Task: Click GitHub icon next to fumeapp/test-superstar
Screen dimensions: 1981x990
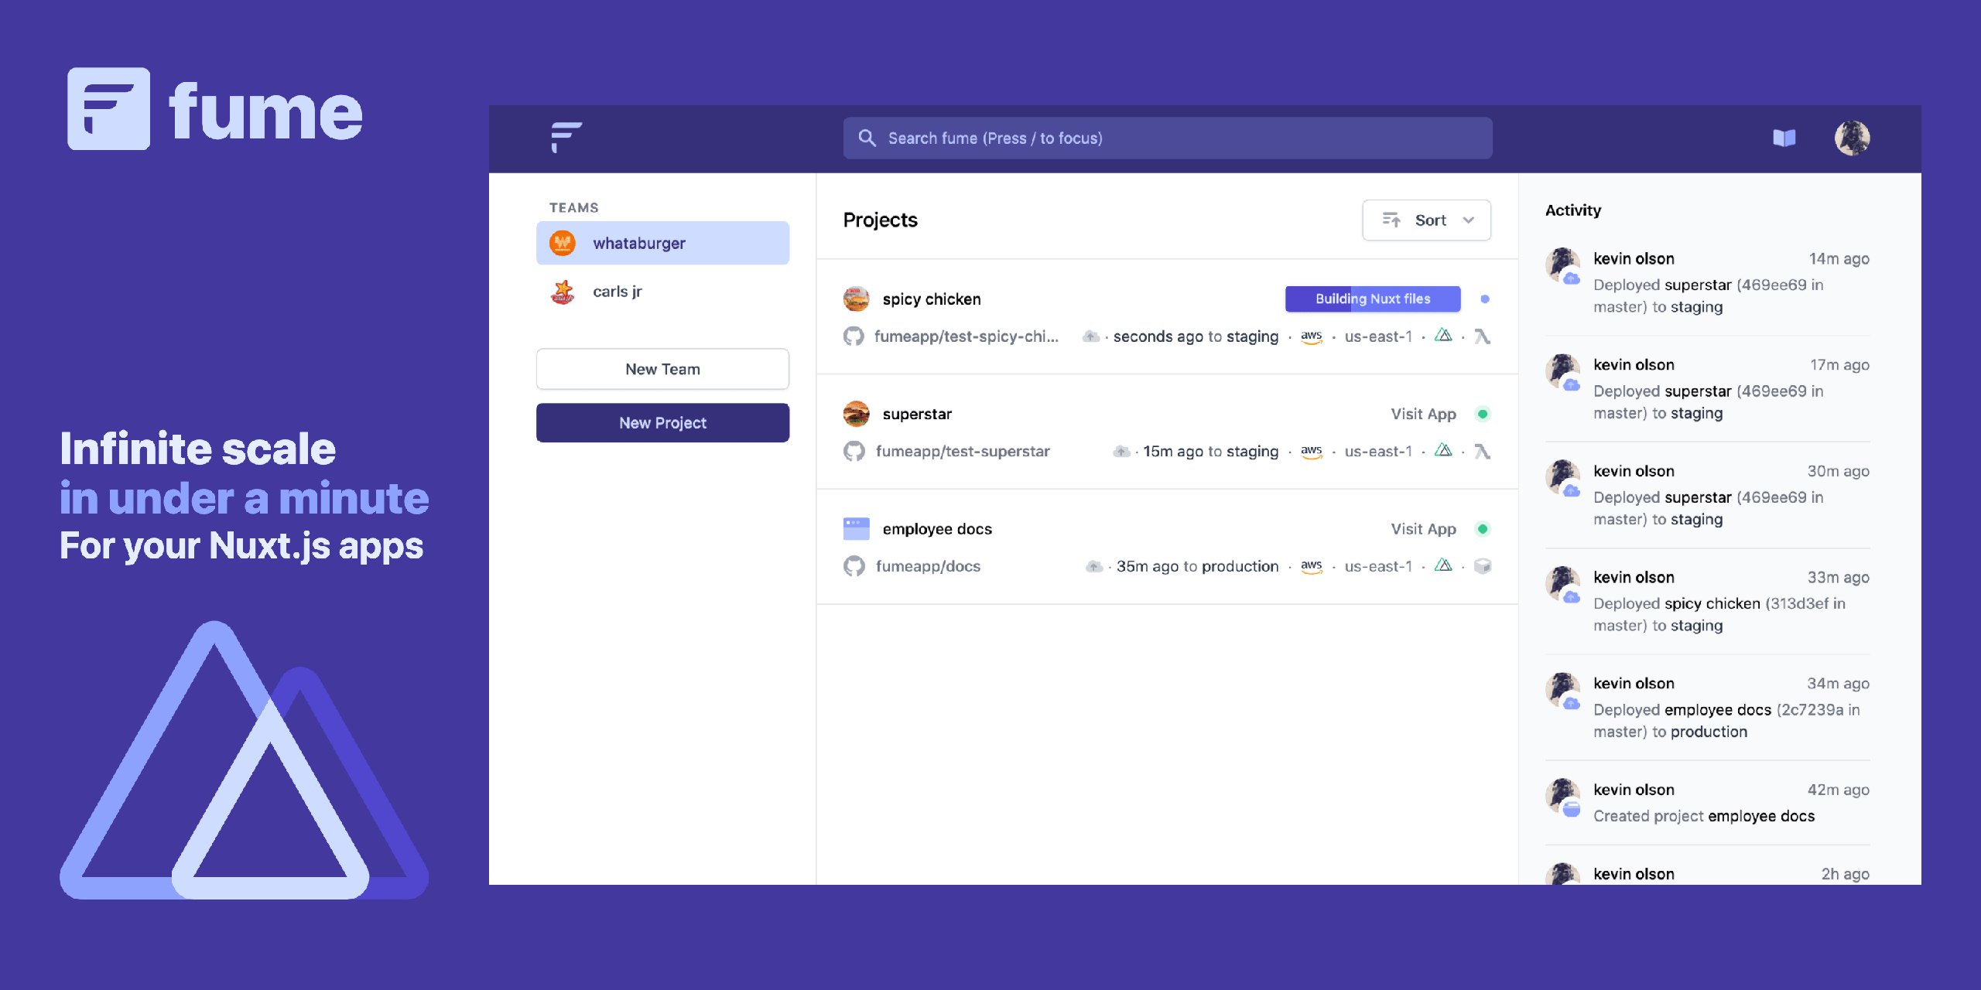Action: (854, 451)
